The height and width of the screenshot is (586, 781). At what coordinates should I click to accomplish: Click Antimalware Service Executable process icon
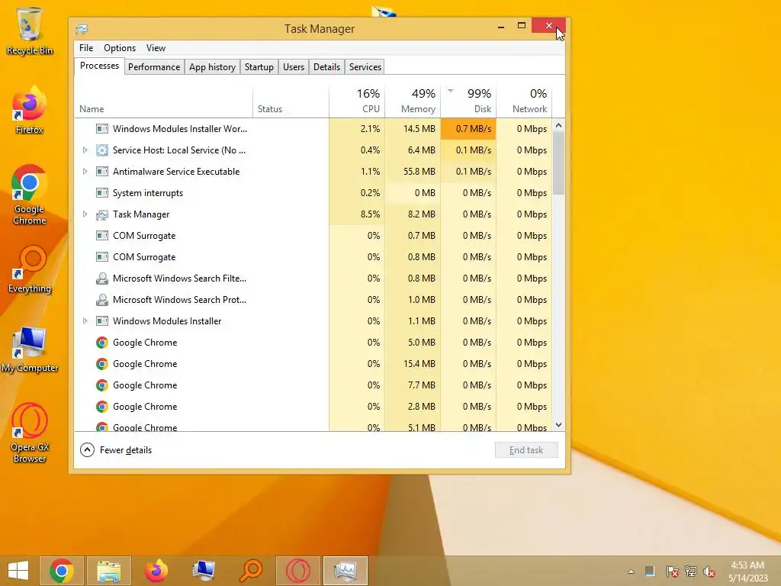(x=102, y=172)
